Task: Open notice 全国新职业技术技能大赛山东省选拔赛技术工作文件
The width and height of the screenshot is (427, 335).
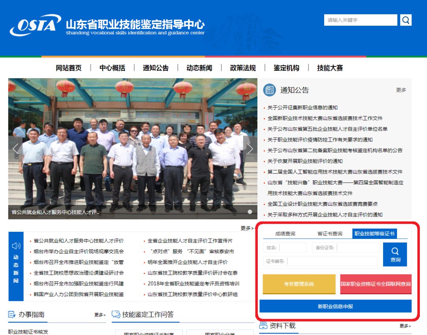Action: (325, 118)
